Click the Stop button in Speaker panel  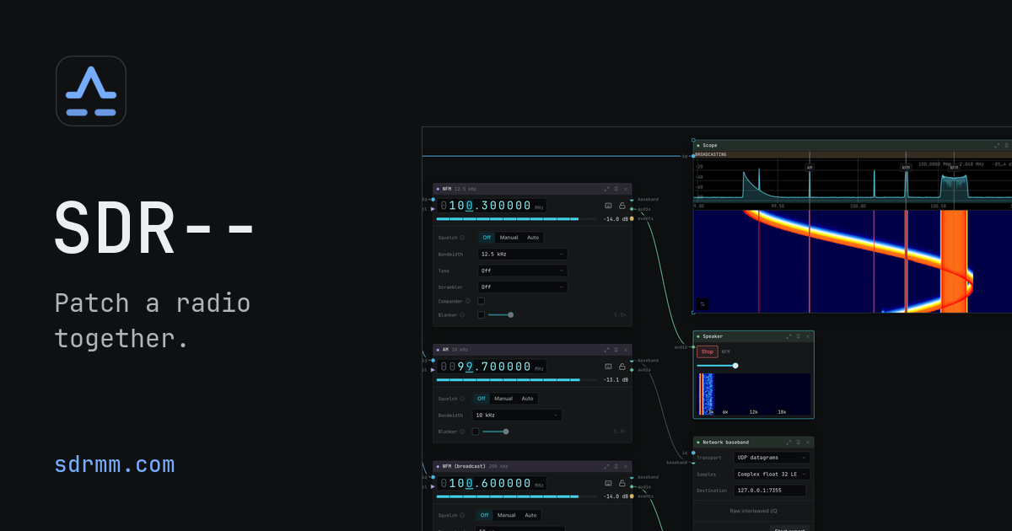[708, 351]
